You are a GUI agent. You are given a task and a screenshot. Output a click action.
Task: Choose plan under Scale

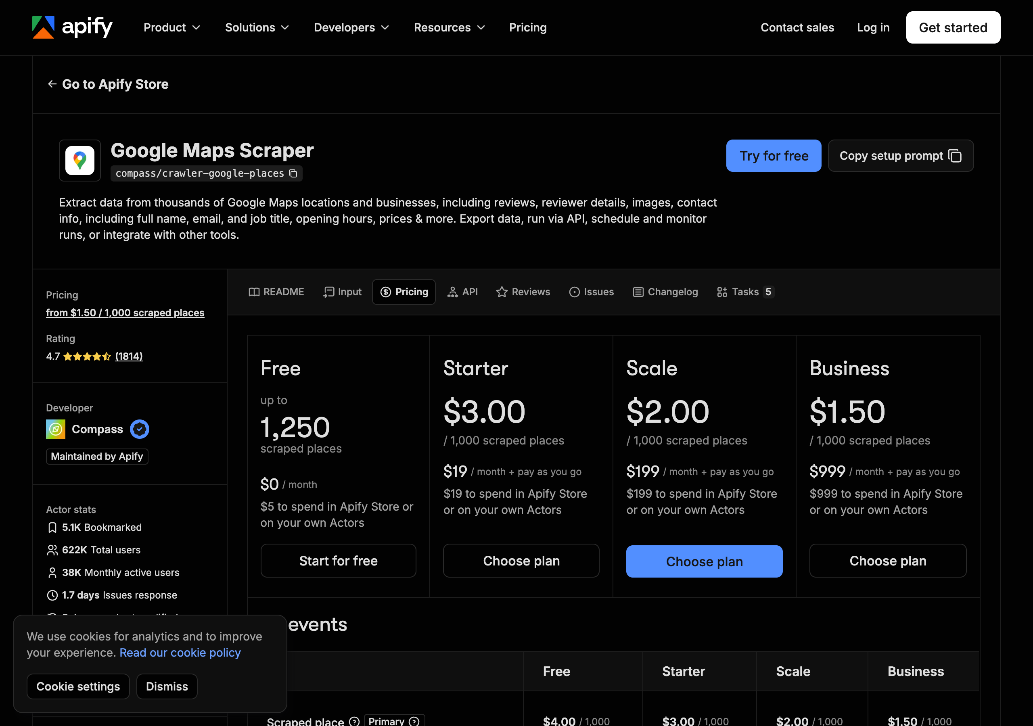pos(704,561)
